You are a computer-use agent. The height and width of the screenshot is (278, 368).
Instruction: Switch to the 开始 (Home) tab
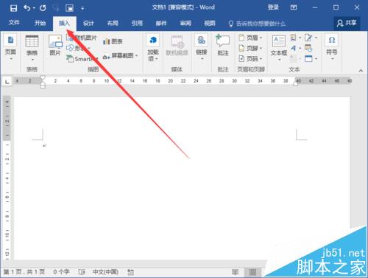pos(40,24)
